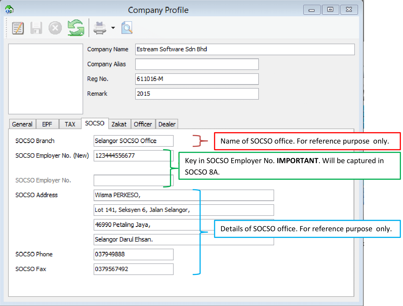Viewport: 403px width, 306px height.
Task: Click the SOCSO Phone number field
Action: point(133,254)
